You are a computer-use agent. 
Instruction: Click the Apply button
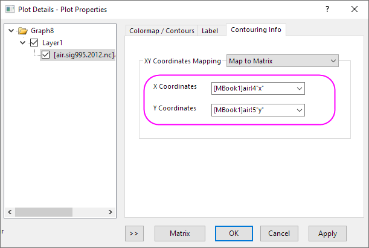click(327, 233)
